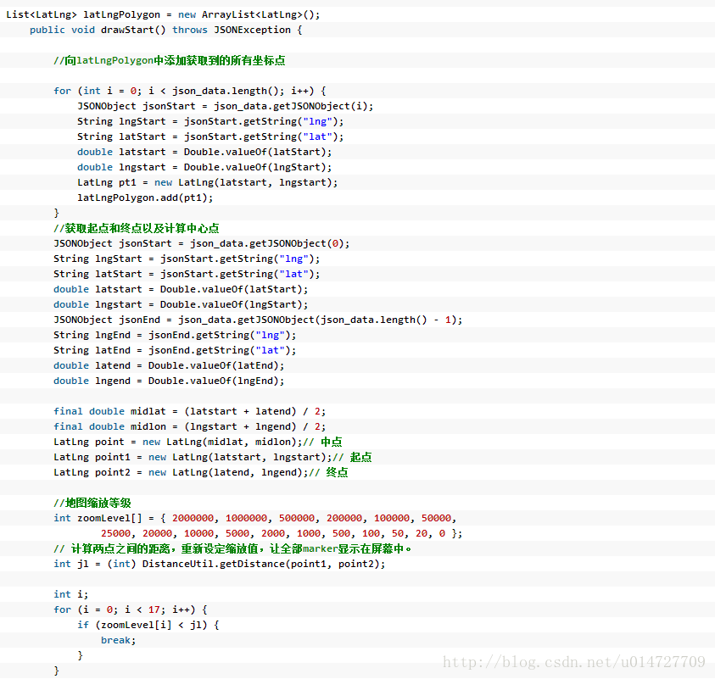
Task: Click the line 'JSONObject jsonStart = json_data.getJSONObject(0);'
Action: tap(202, 244)
